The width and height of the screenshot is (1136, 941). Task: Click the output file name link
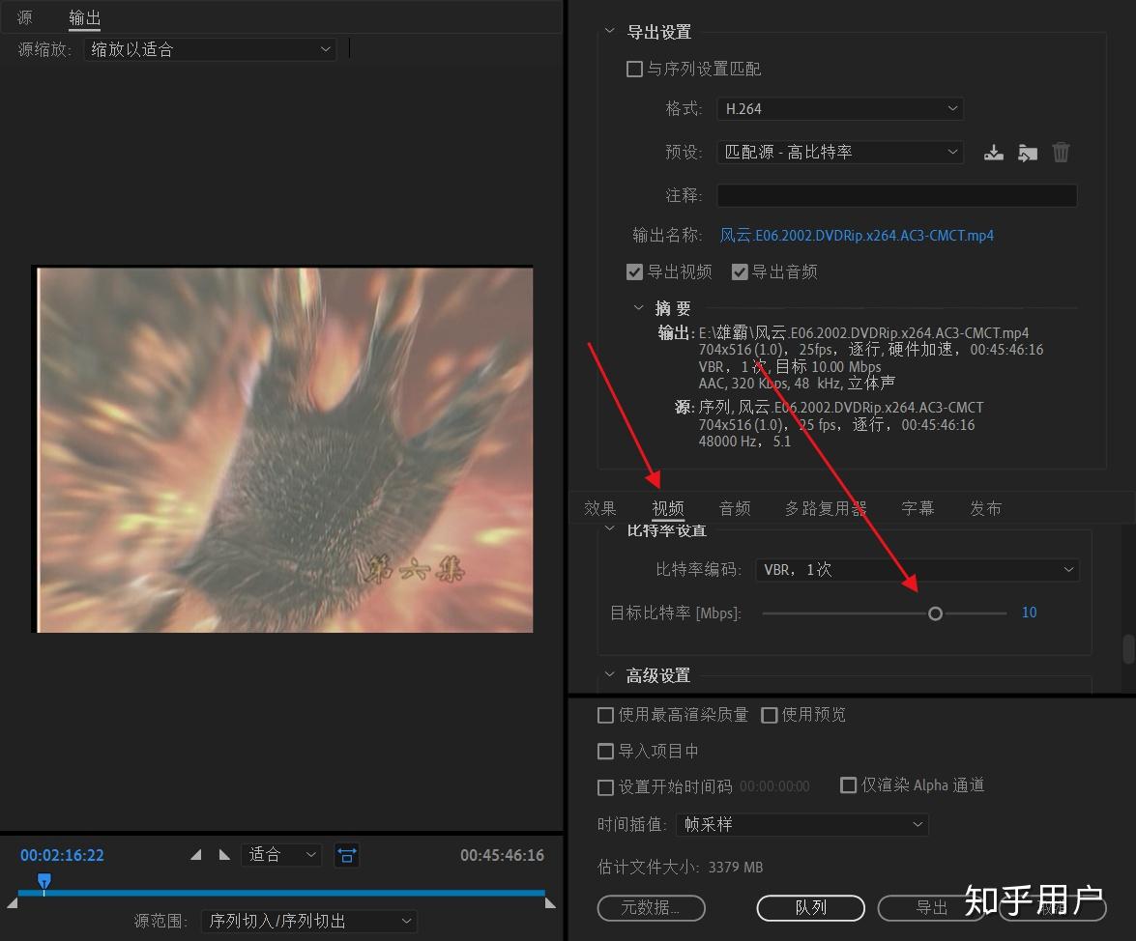tap(857, 236)
